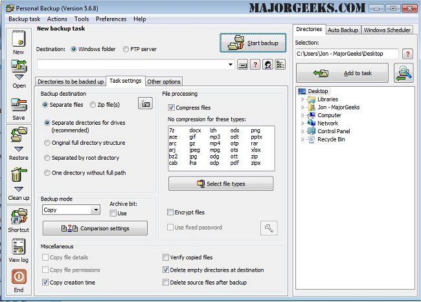421x302 pixels.
Task: Expand Network tree node
Action: [302, 124]
